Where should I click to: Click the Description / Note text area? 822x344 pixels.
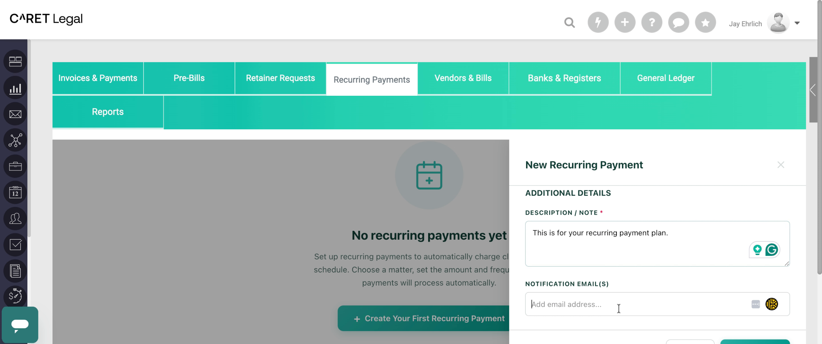(x=657, y=243)
